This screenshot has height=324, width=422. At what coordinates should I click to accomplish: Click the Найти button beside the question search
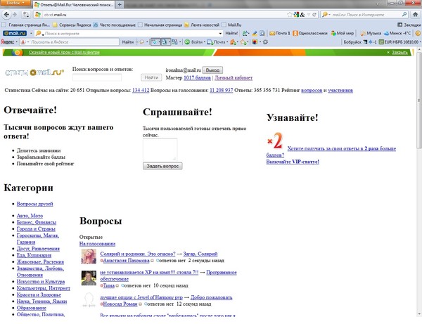[x=151, y=77]
